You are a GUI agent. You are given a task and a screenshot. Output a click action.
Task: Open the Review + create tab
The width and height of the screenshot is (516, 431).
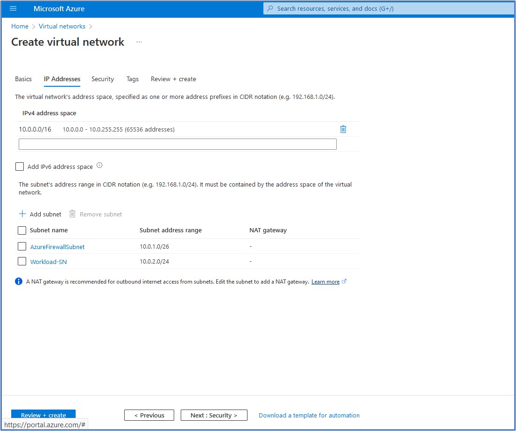click(173, 79)
